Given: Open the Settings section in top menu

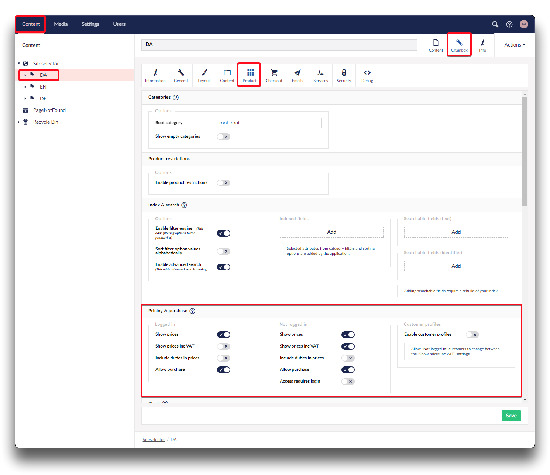Looking at the screenshot, I should (90, 24).
